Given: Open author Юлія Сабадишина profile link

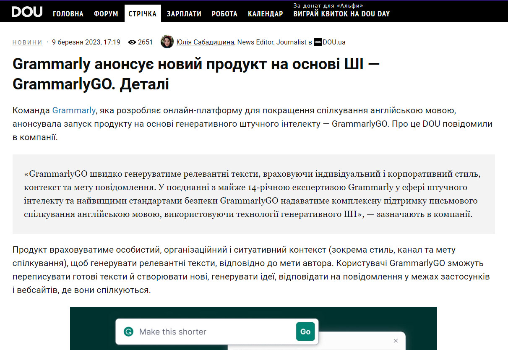Looking at the screenshot, I should point(206,42).
